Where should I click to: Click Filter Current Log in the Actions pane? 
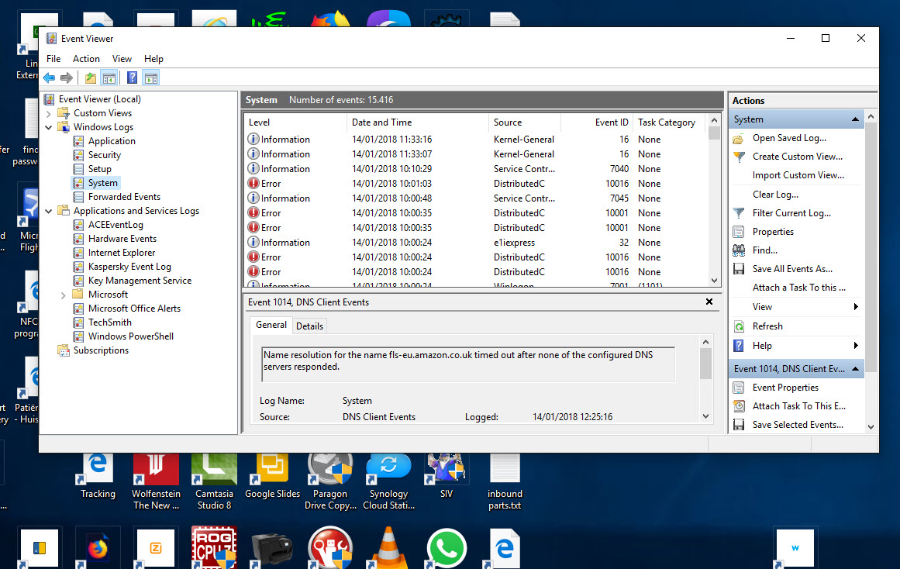[x=791, y=213]
